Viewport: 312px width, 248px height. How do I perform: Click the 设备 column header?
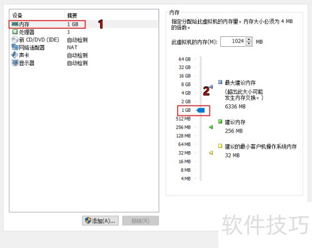(x=17, y=15)
